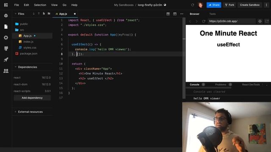
Task: Collapse the Files section
Action: (16, 14)
